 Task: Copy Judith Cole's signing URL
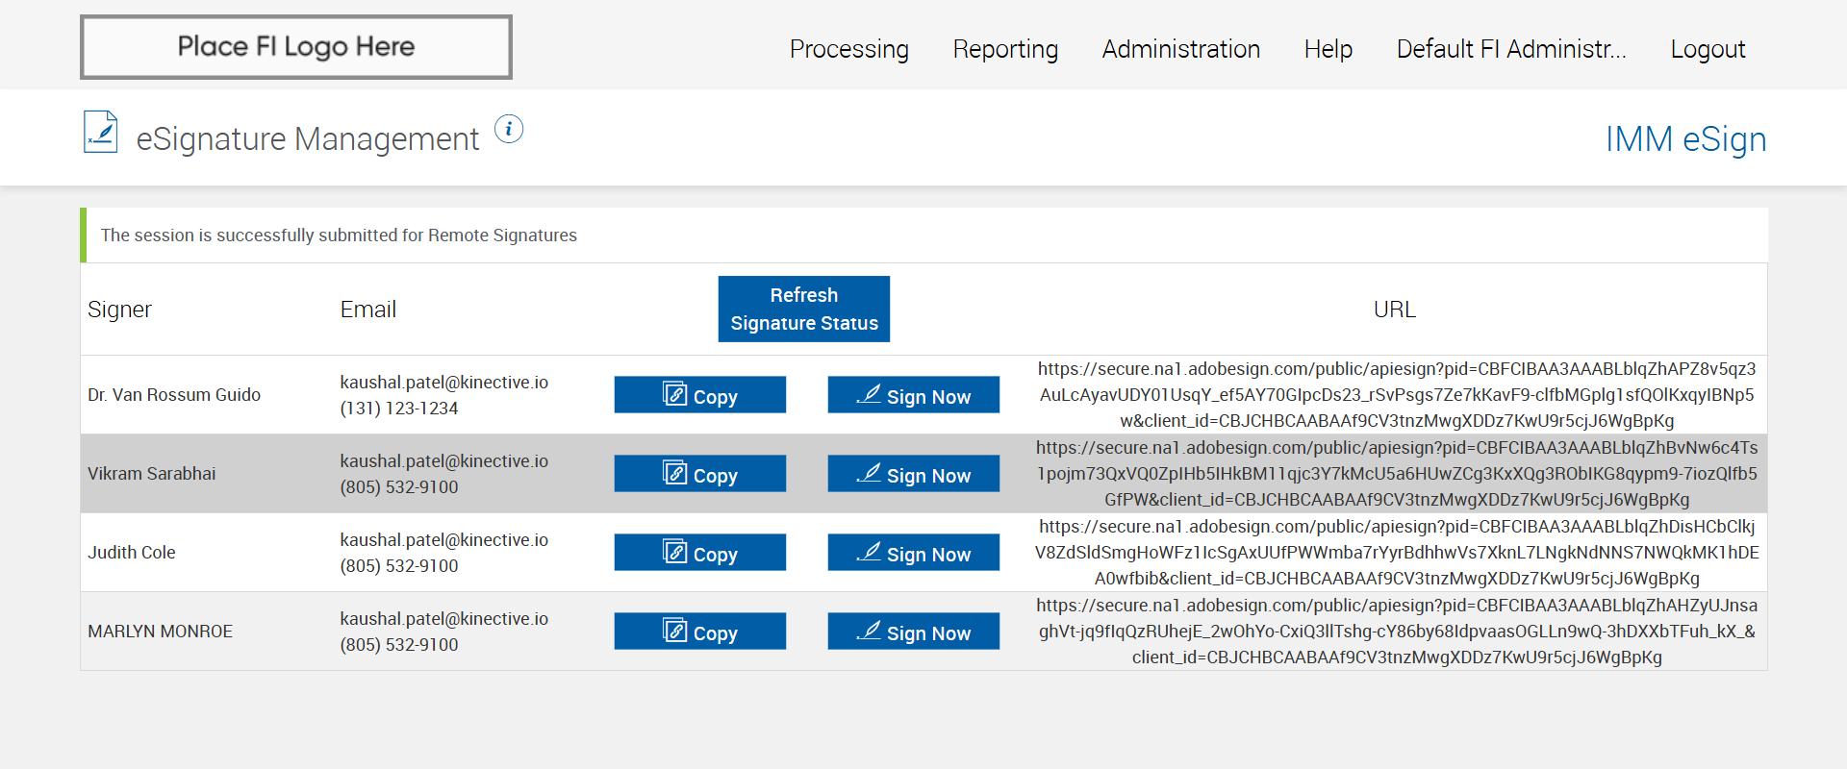[700, 553]
